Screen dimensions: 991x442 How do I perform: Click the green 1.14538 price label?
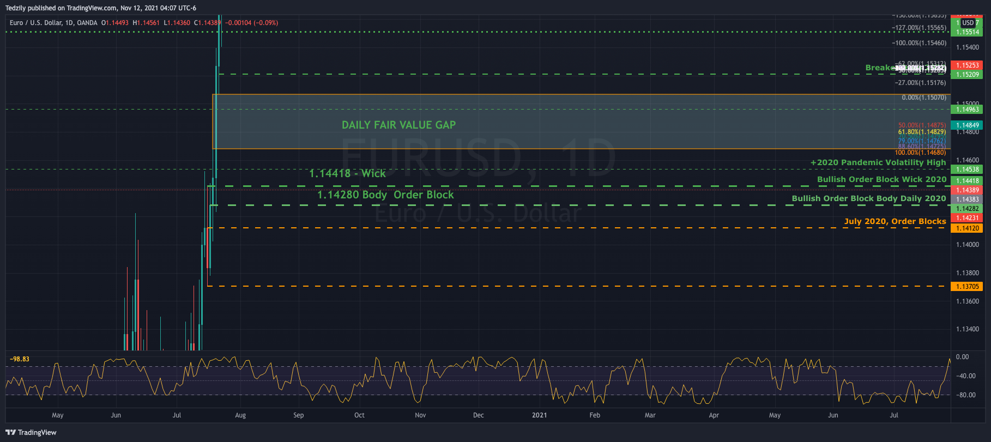(966, 169)
